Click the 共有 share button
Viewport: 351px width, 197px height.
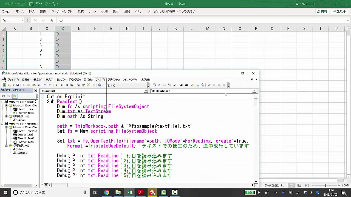click(x=322, y=11)
